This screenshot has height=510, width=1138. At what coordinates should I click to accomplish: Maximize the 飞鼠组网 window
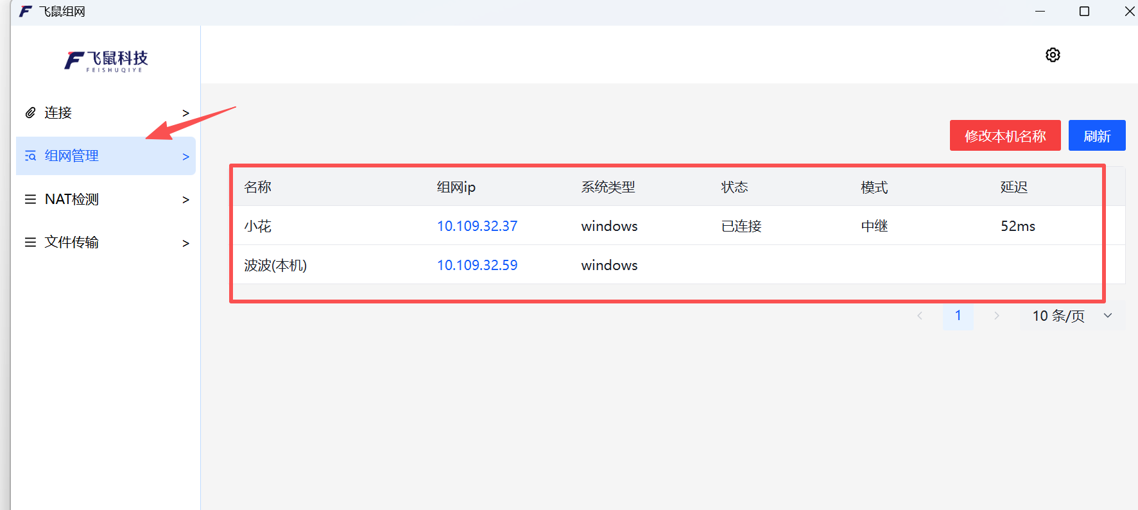[1084, 12]
